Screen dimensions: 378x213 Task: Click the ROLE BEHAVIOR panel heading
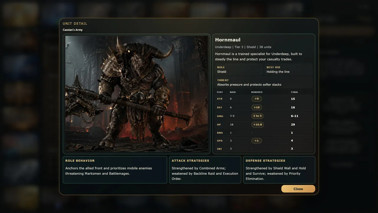tap(80, 161)
